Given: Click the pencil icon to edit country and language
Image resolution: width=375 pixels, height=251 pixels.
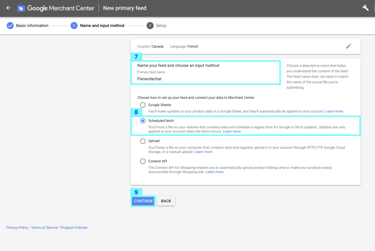Looking at the screenshot, I should pyautogui.click(x=349, y=46).
